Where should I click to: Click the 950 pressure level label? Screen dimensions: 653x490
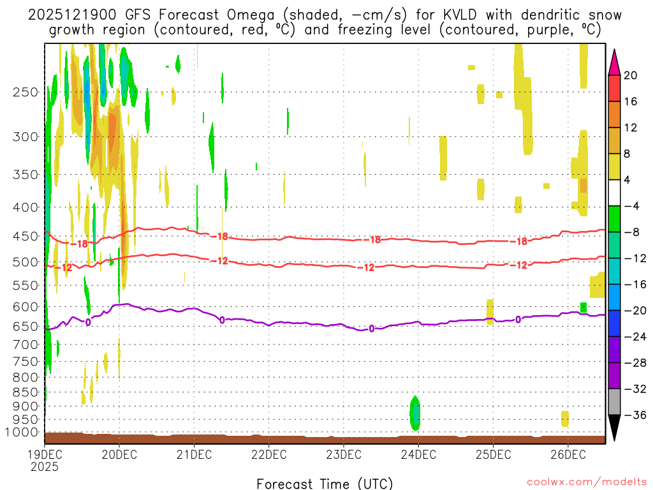pyautogui.click(x=26, y=420)
